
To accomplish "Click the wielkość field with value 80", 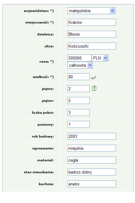I will click(x=78, y=77).
